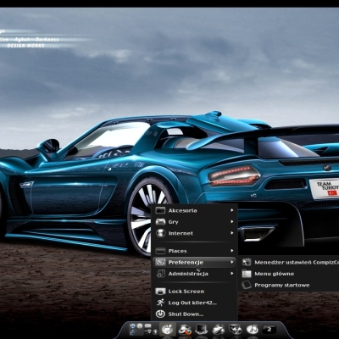Click the Gry gamepad icon
This screenshot has width=339, height=339.
[160, 221]
